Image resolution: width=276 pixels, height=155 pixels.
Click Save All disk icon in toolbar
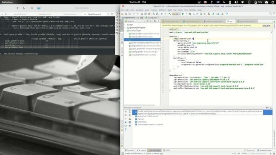tap(126, 14)
